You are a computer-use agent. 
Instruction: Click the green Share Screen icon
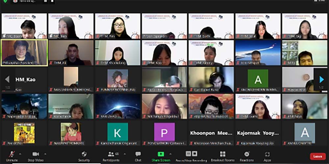click(161, 154)
